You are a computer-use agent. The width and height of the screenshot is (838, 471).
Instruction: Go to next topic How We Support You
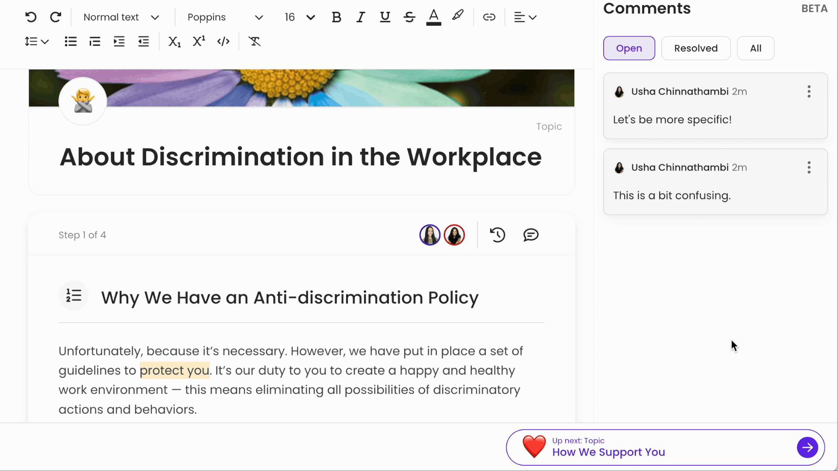tap(807, 447)
